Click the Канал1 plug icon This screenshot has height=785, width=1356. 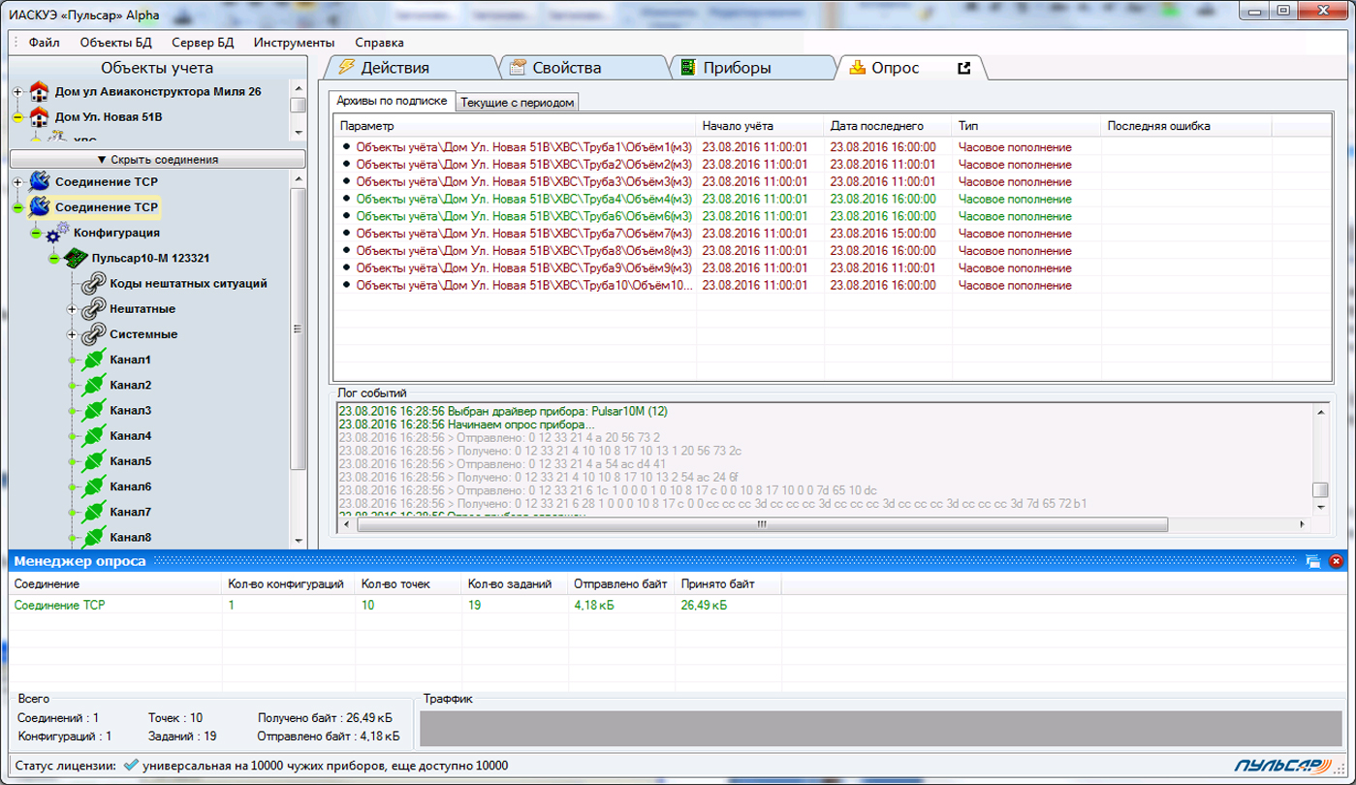point(94,360)
